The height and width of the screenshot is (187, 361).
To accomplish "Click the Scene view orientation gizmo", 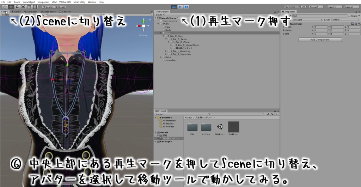I will click(x=144, y=26).
